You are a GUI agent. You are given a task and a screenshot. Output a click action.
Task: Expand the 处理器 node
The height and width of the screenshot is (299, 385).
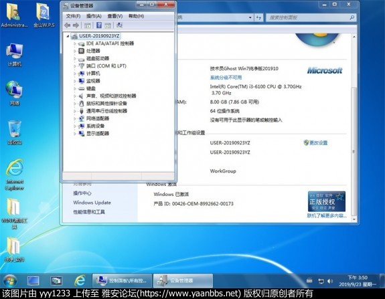tap(75, 51)
